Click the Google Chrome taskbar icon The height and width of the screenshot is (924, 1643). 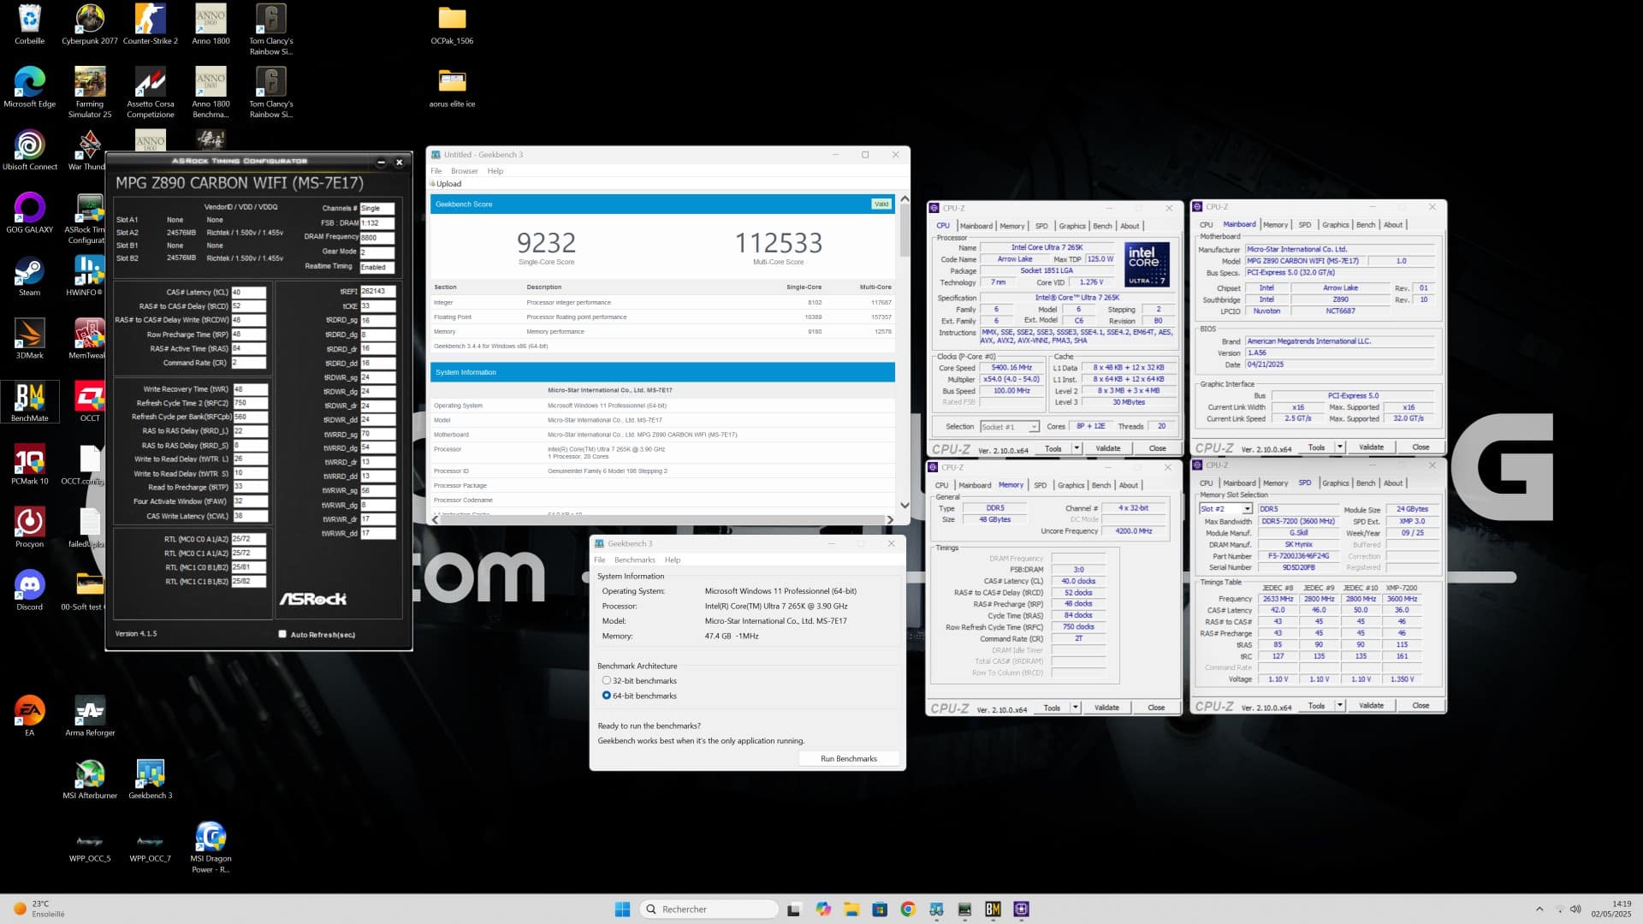click(908, 909)
